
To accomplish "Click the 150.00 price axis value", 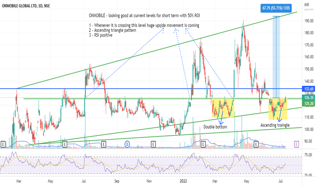I will [x=309, y=69].
